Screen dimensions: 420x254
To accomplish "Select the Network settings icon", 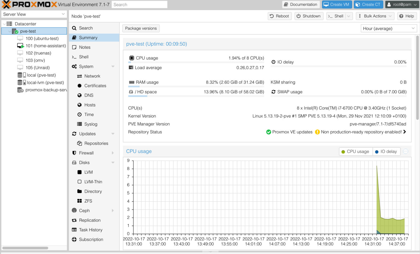I will [79, 76].
